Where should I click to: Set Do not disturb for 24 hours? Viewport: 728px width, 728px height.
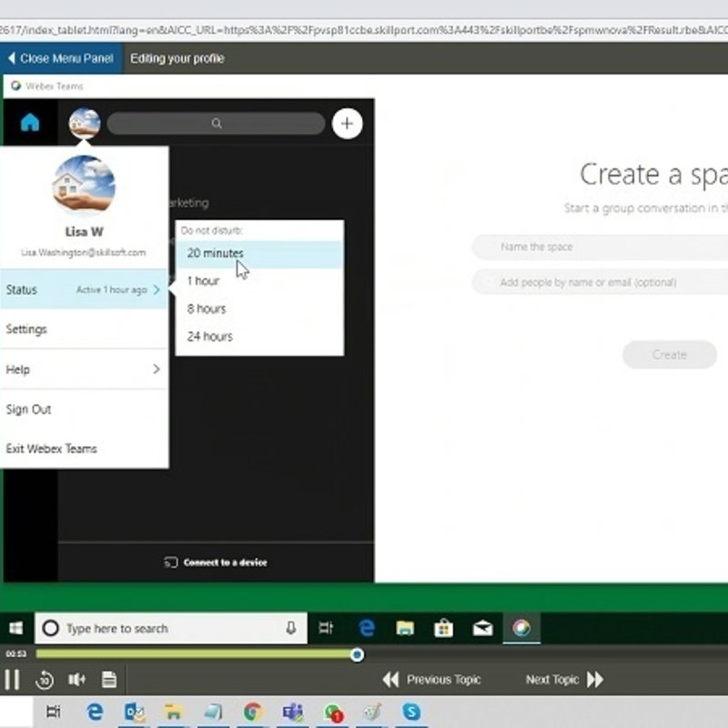259,337
